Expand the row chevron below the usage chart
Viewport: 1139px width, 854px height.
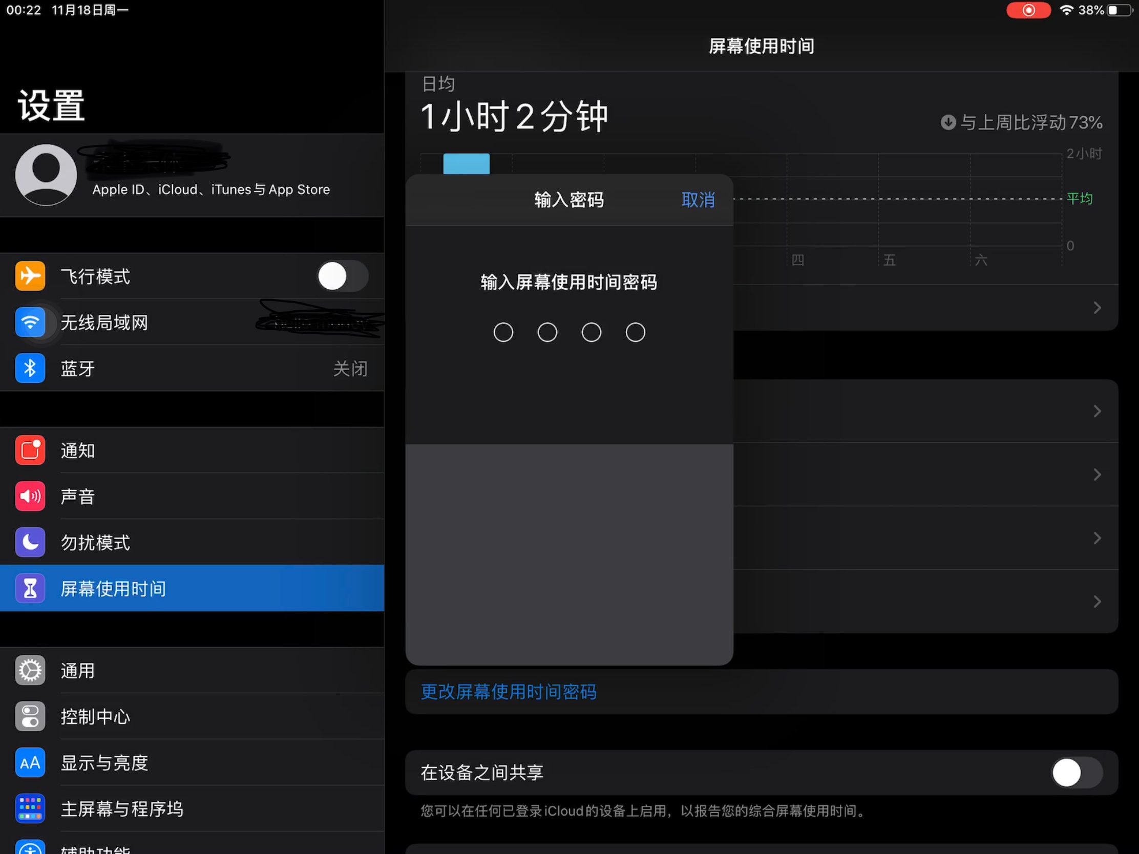pyautogui.click(x=1097, y=308)
